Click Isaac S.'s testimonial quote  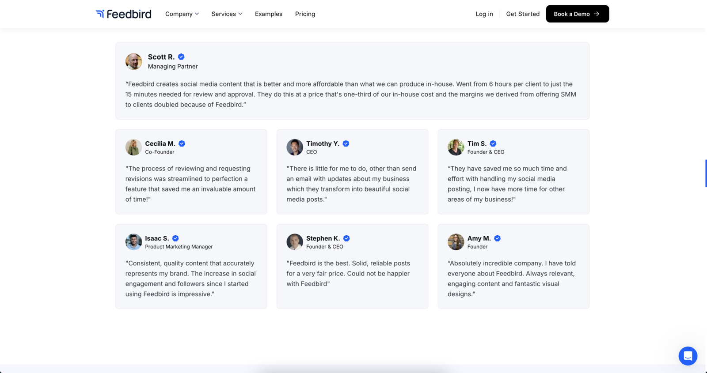(x=190, y=279)
